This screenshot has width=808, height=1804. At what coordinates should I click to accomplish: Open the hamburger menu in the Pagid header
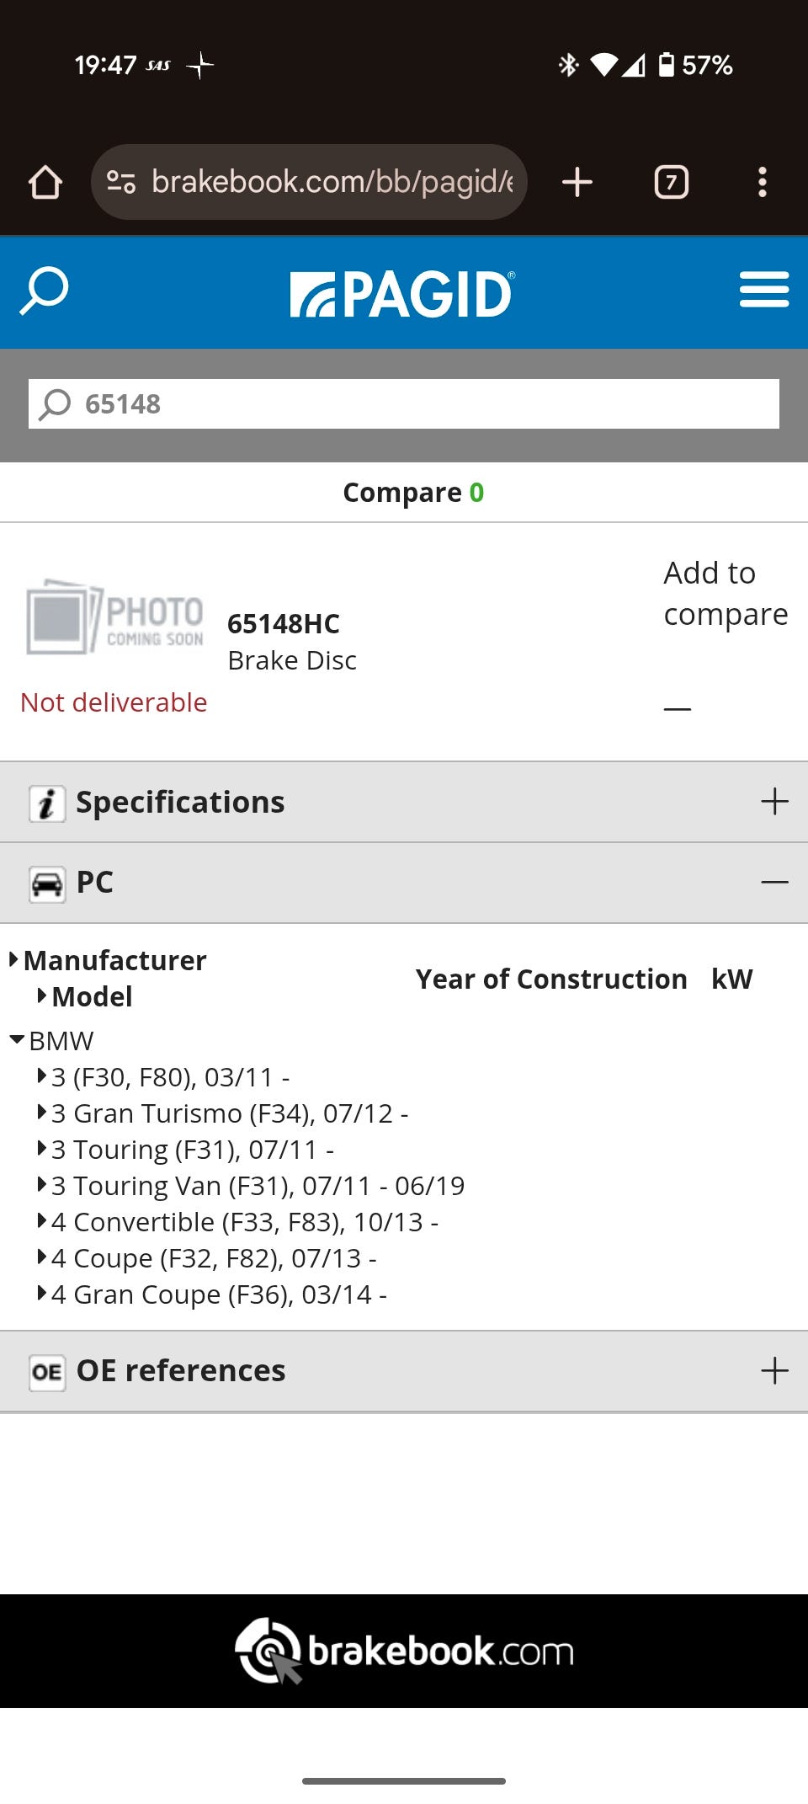(763, 290)
